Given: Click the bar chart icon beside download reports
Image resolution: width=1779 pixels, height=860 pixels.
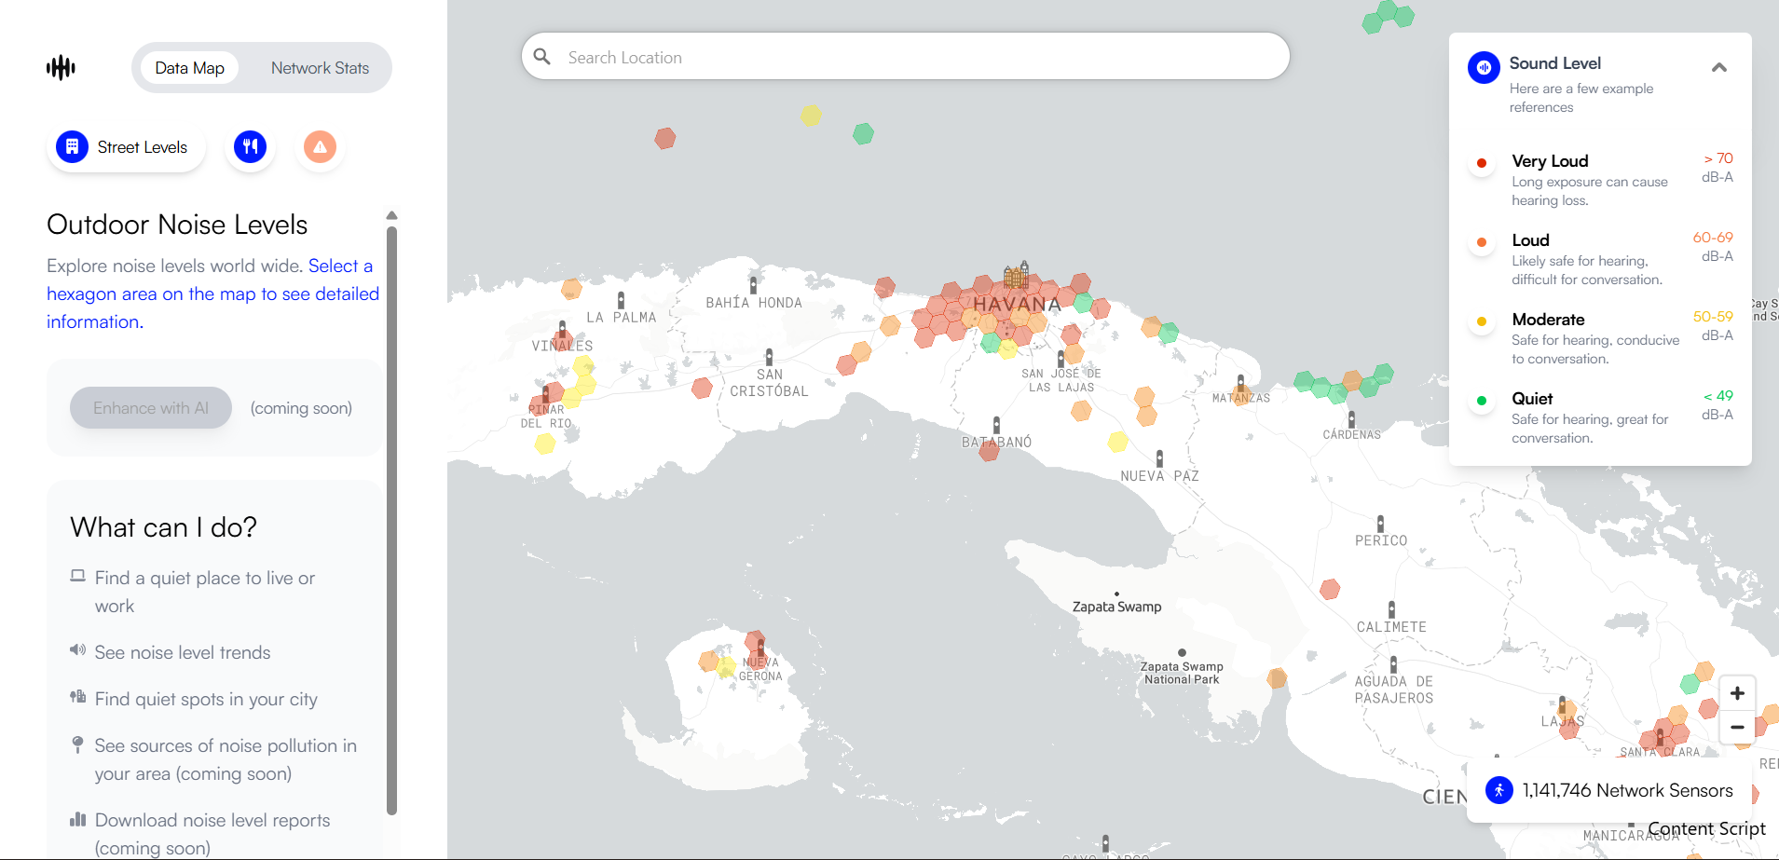Looking at the screenshot, I should 77,819.
